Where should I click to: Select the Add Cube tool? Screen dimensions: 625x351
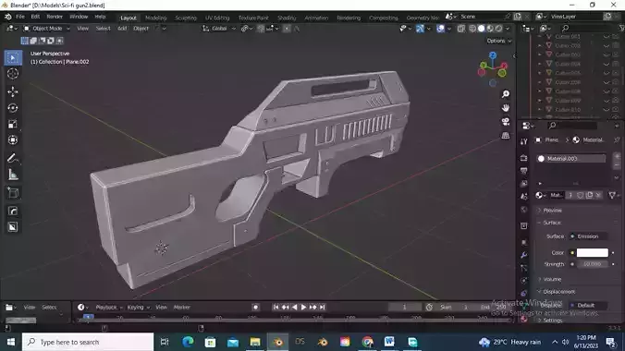tap(13, 193)
